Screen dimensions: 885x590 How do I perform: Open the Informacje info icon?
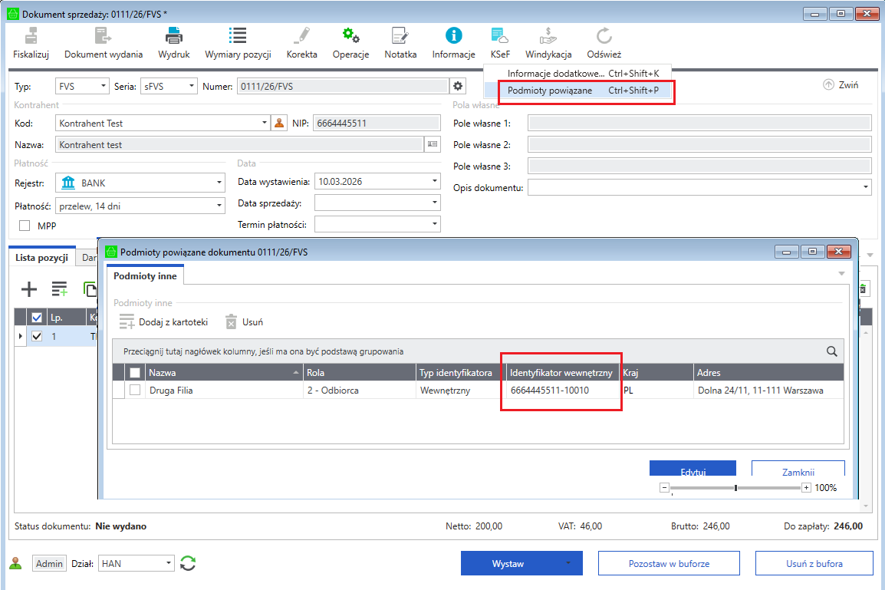point(454,35)
